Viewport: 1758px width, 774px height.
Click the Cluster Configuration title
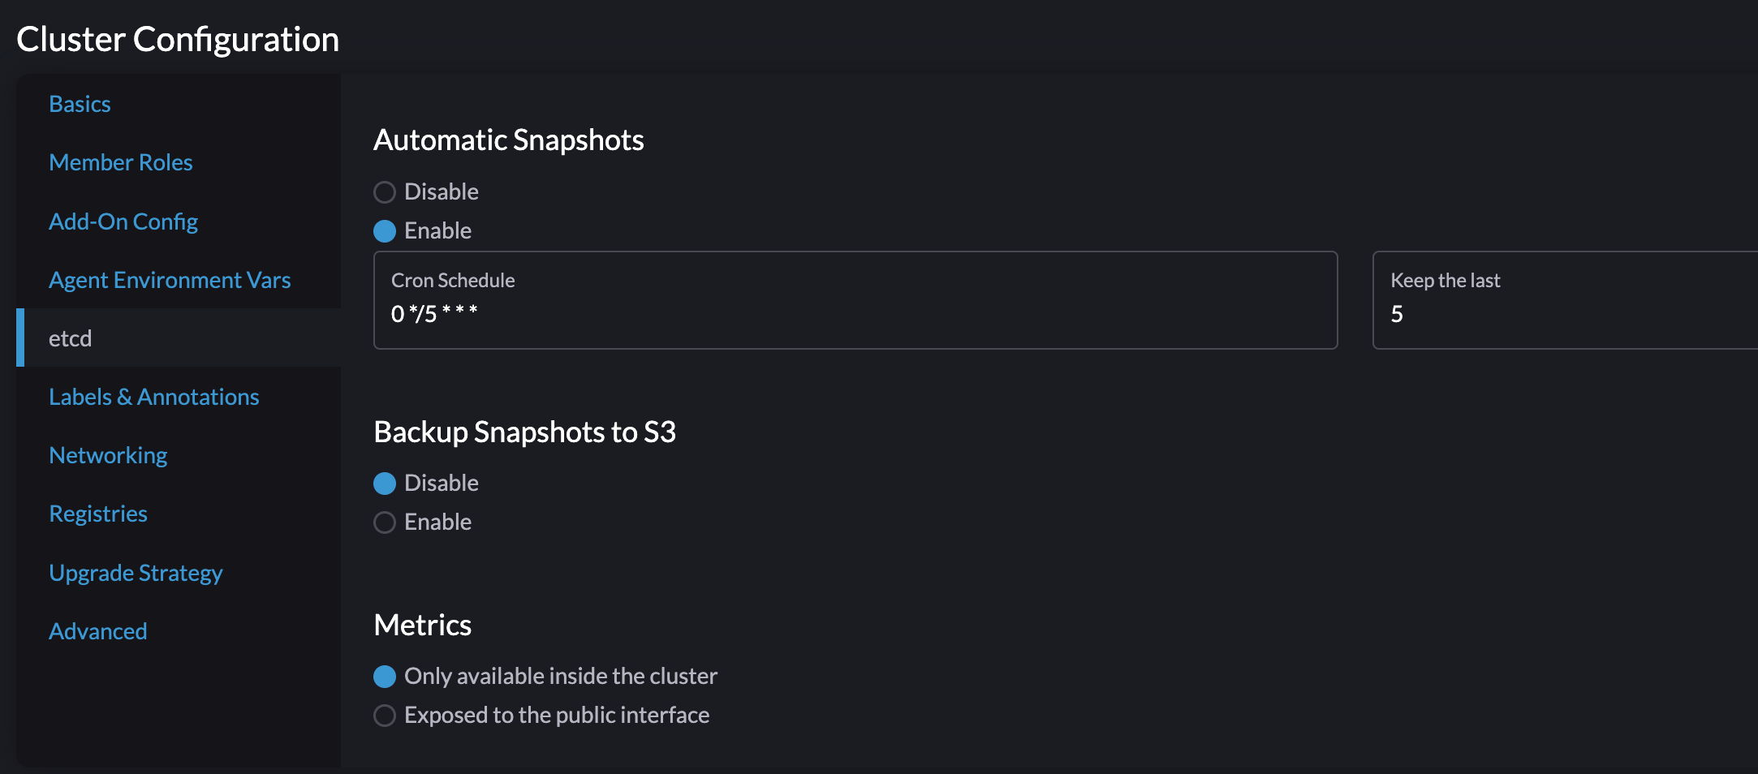point(178,38)
